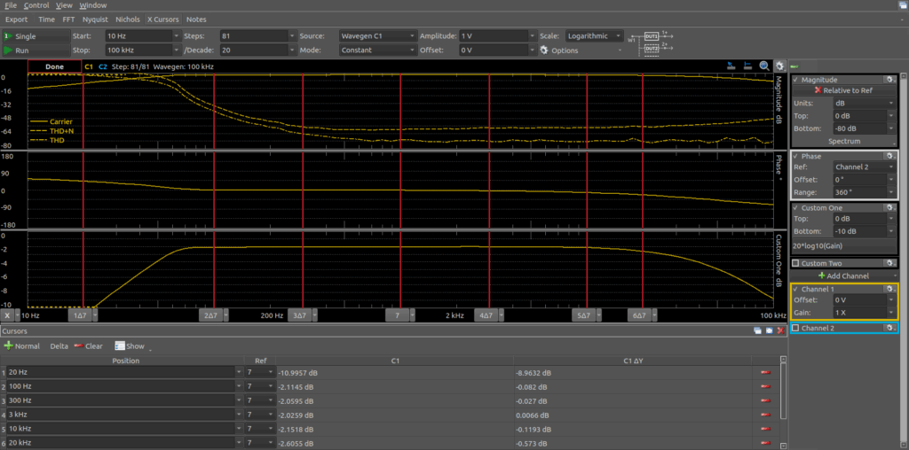This screenshot has height=450, width=909.
Task: Click the Add Channel button
Action: pos(843,276)
